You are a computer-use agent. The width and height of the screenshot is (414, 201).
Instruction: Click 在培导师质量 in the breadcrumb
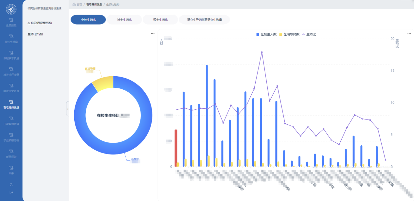pyautogui.click(x=94, y=5)
